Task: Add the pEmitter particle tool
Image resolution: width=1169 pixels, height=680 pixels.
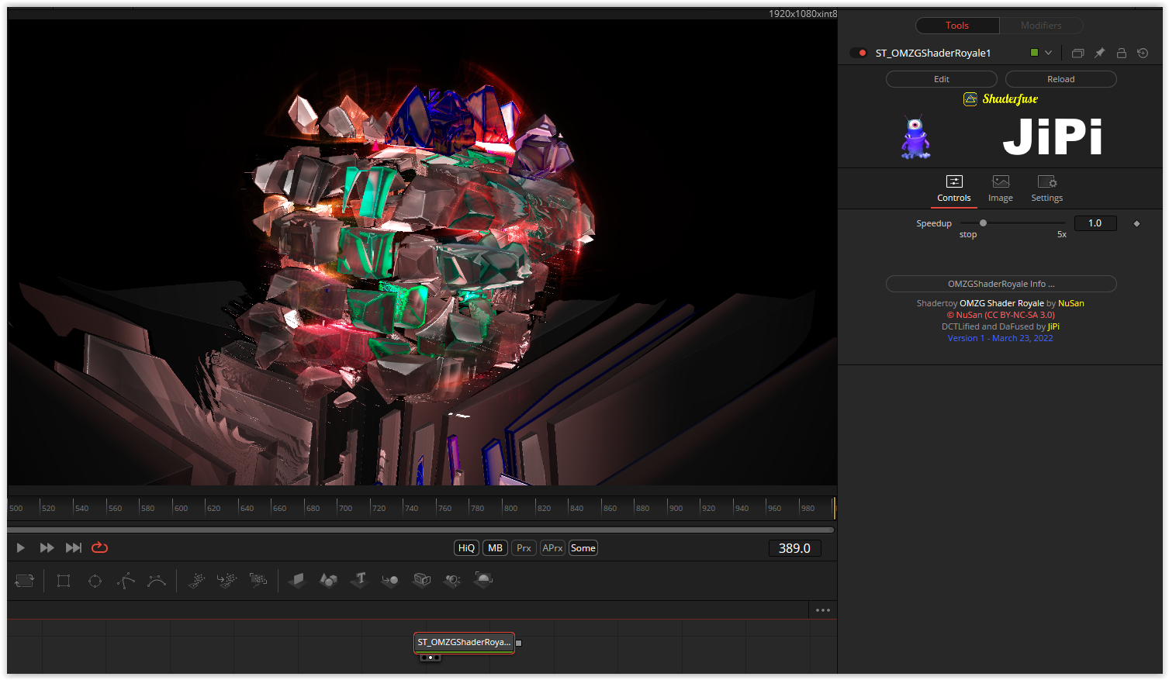Action: coord(196,580)
